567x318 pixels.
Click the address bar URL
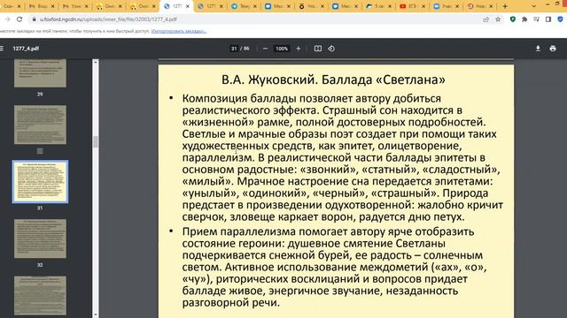click(108, 19)
